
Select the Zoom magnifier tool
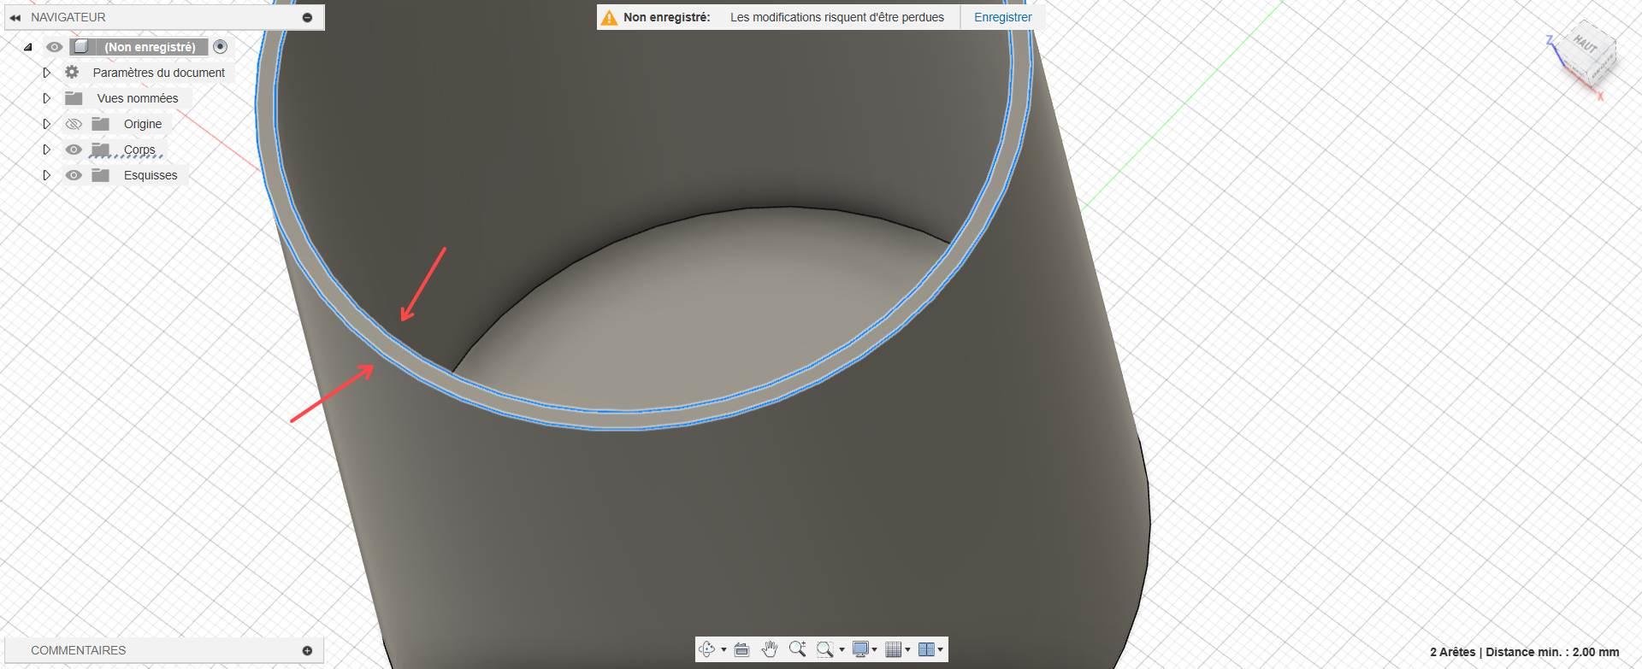797,649
